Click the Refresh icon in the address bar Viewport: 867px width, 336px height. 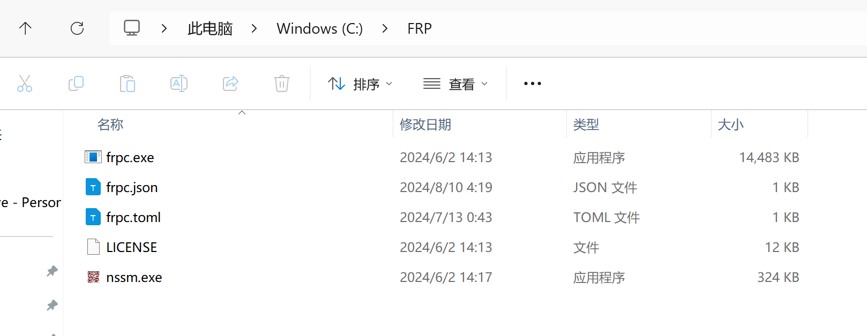tap(77, 28)
